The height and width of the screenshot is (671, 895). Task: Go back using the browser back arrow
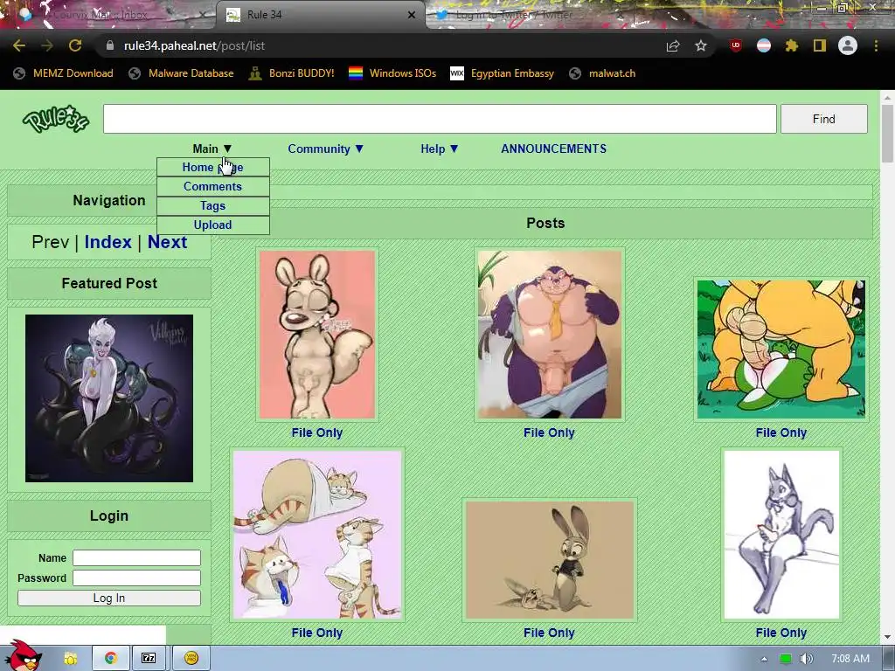pos(19,45)
